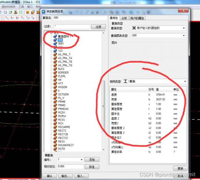This screenshot has width=200, height=180.
Task: Click the 更新 update button
Action: [x=180, y=169]
